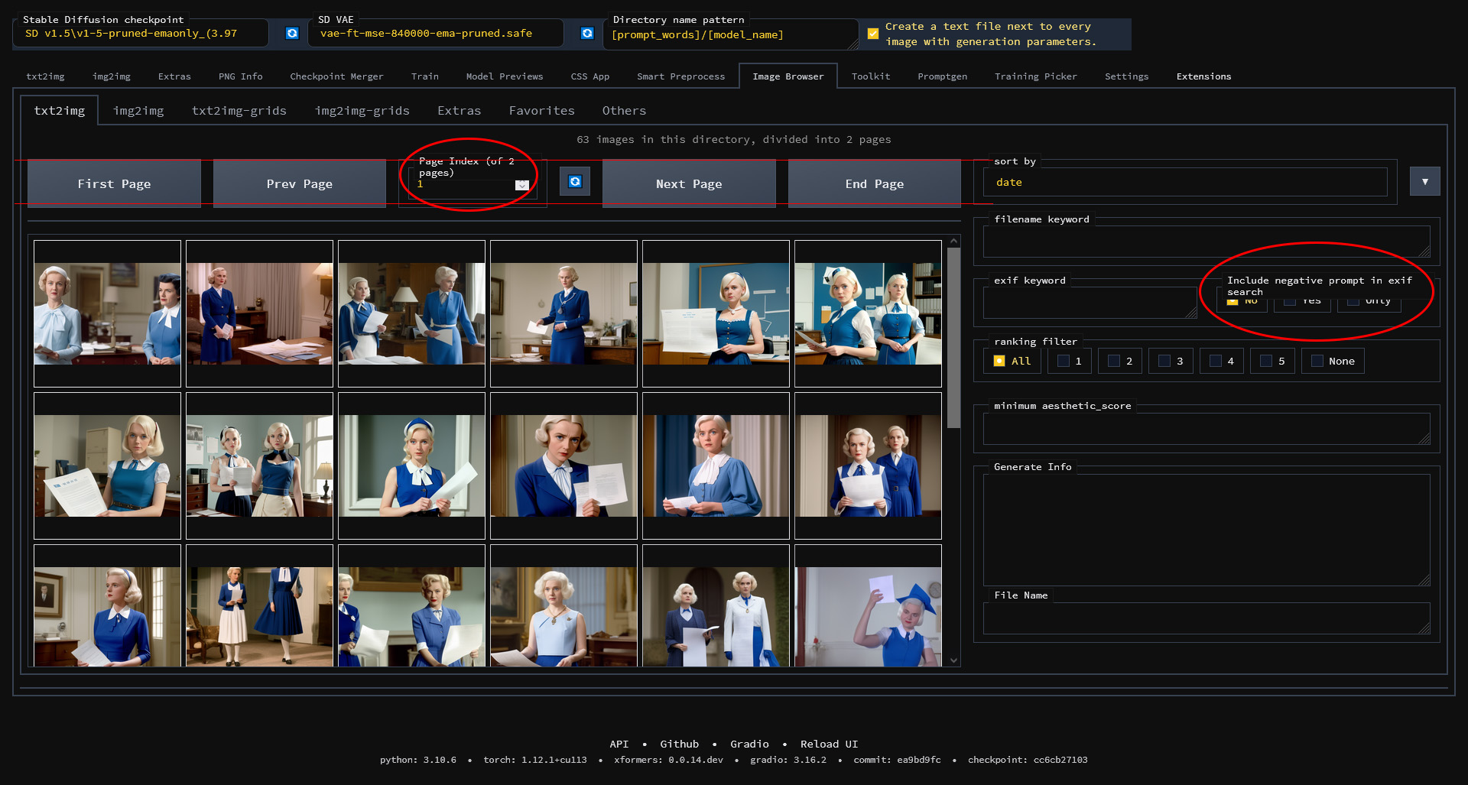Viewport: 1468px width, 785px height.
Task: Open the Page Index dropdown
Action: tap(521, 184)
